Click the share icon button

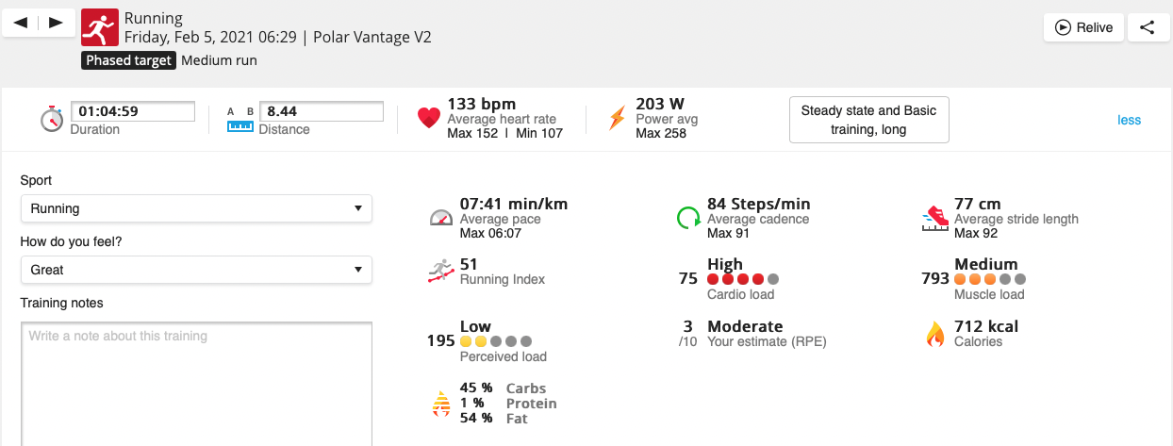point(1147,27)
